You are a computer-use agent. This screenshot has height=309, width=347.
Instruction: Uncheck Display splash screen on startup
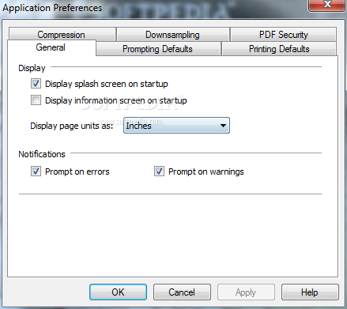pos(36,84)
